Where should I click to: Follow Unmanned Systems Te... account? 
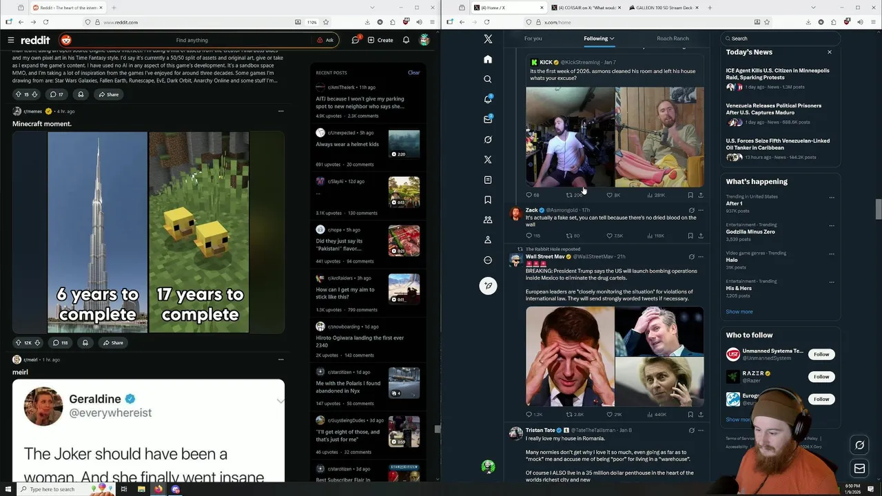(821, 354)
